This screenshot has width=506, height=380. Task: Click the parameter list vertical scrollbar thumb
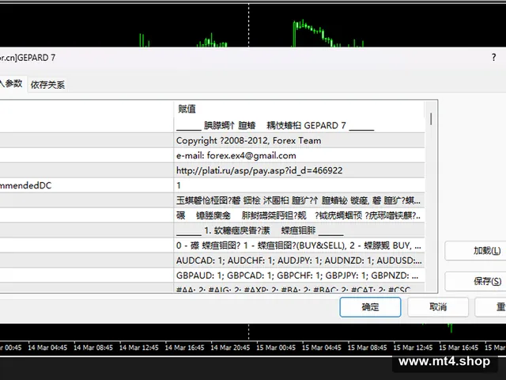(x=431, y=119)
